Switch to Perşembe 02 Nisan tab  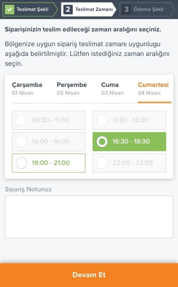tap(72, 88)
